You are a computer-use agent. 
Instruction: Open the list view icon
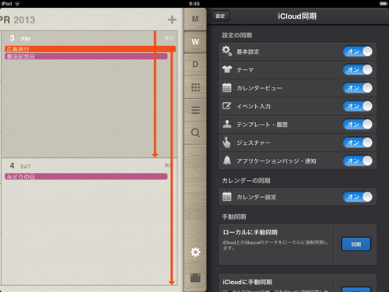195,110
